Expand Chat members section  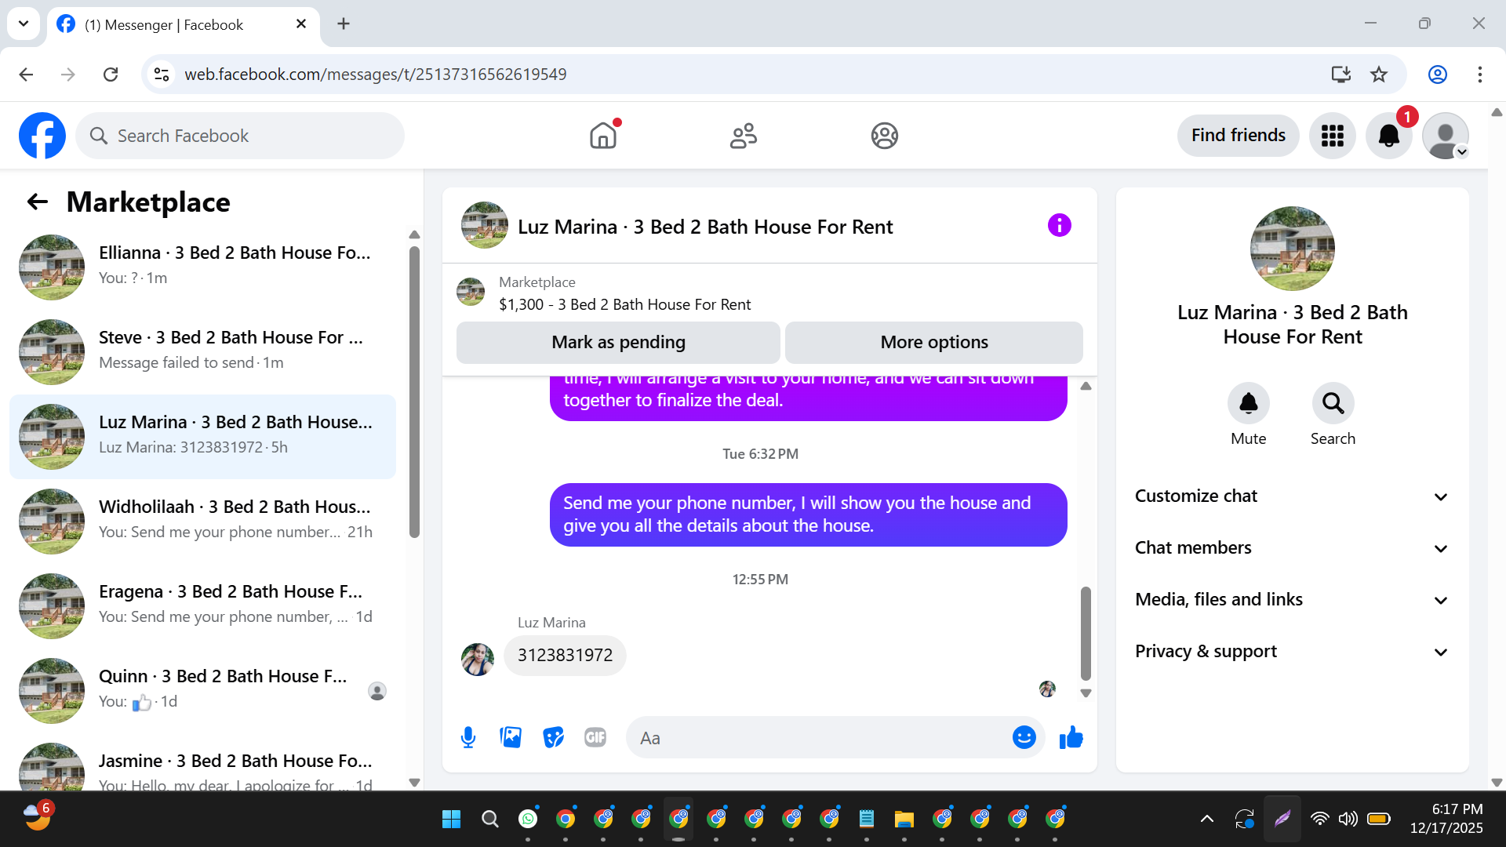point(1292,548)
